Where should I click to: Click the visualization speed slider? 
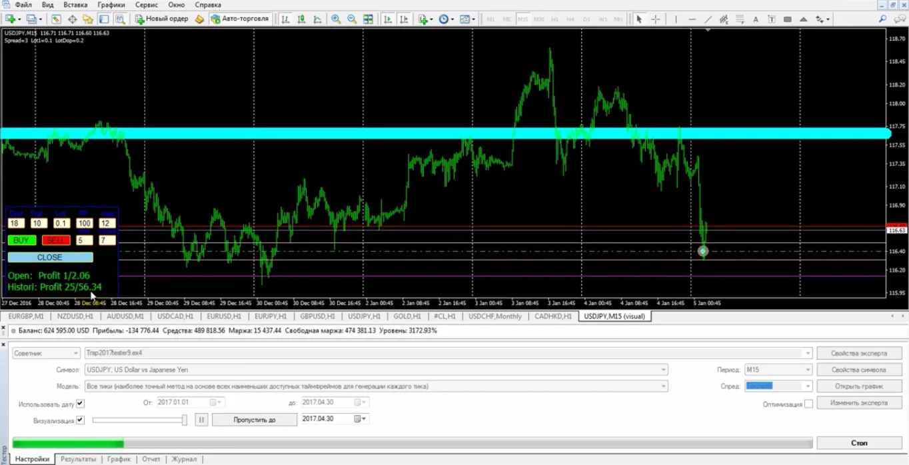click(140, 420)
